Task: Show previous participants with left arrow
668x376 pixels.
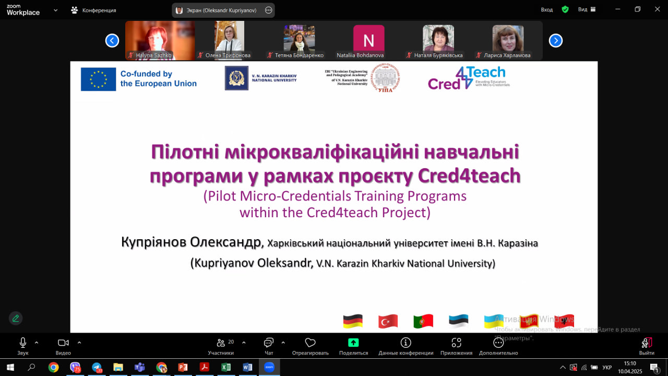Action: coord(112,40)
